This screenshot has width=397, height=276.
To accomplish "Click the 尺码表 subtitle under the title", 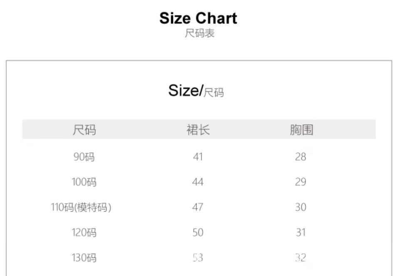I will point(199,34).
